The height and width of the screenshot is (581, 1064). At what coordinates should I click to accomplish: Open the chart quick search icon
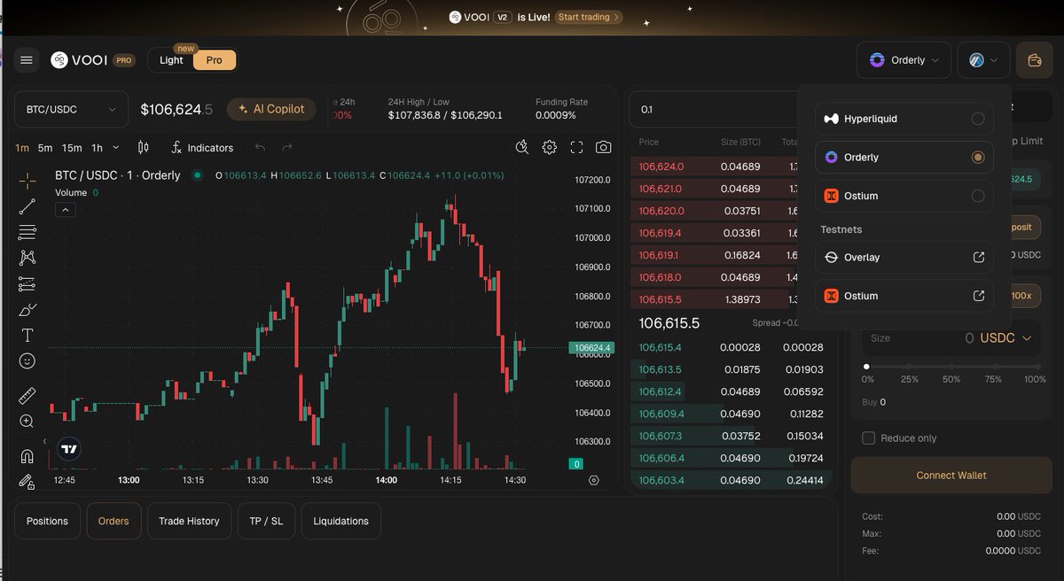(522, 148)
